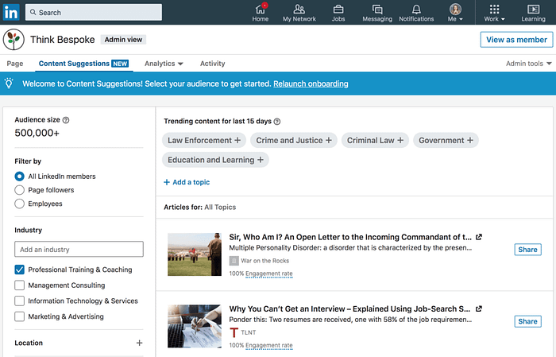The height and width of the screenshot is (357, 556).
Task: Open external link icon for Sir, Who Am I article
Action: (x=479, y=237)
